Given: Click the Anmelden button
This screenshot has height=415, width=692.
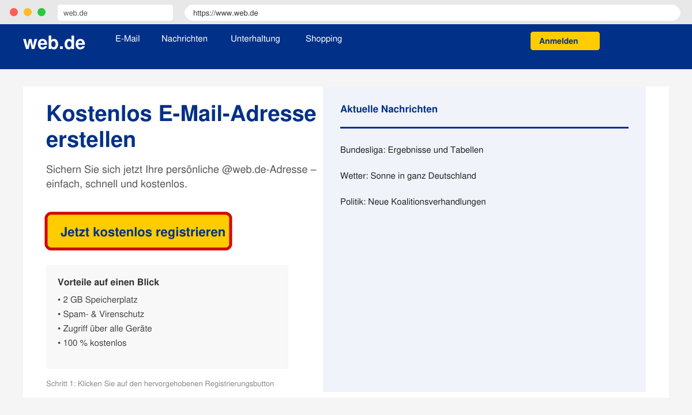Looking at the screenshot, I should coord(565,41).
